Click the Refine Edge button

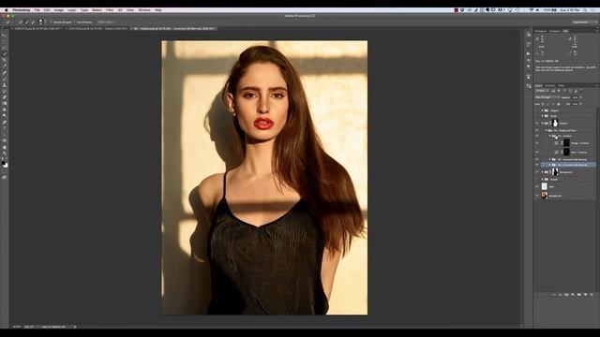pyautogui.click(x=105, y=22)
